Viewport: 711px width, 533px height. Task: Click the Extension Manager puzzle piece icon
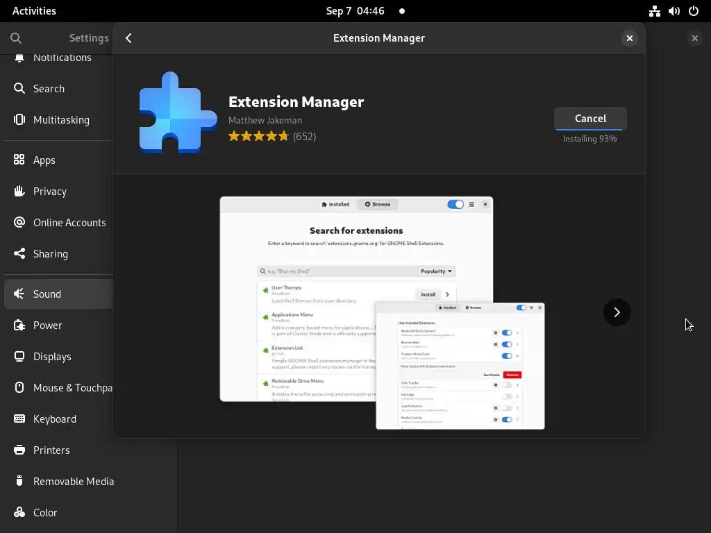(178, 112)
